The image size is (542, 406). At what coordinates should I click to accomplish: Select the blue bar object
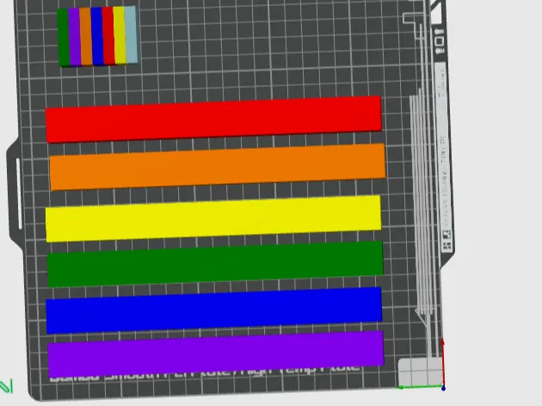point(214,311)
